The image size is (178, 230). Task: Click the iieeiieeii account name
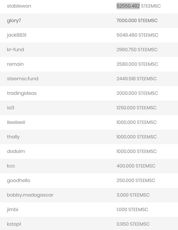click(x=16, y=122)
